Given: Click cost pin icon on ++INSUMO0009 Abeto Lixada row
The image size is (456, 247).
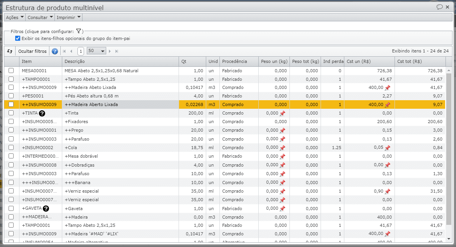Looking at the screenshot, I should click(388, 88).
